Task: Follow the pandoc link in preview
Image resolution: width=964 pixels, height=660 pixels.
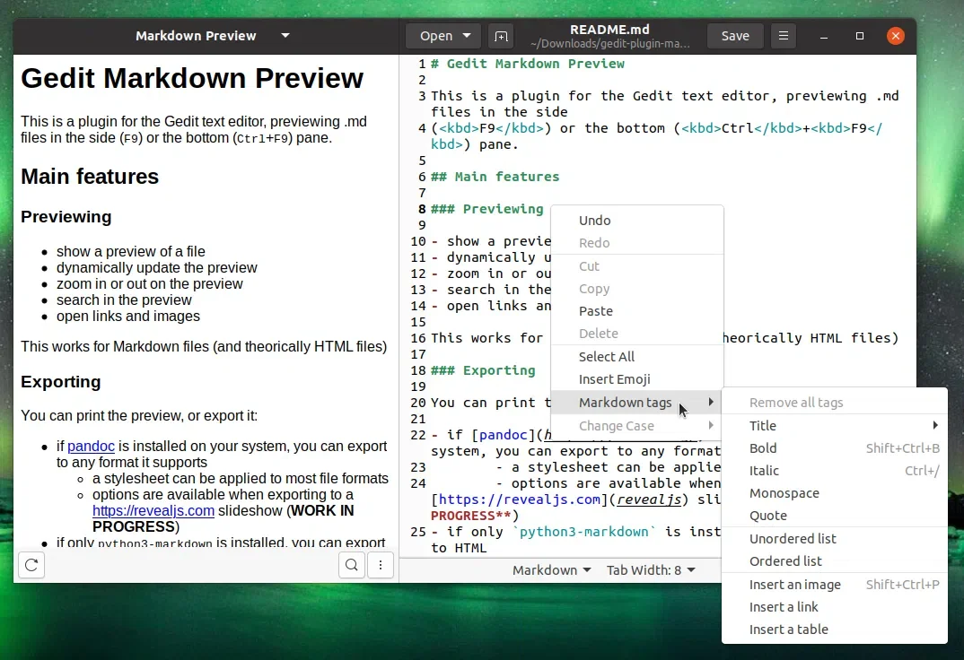Action: click(x=91, y=447)
